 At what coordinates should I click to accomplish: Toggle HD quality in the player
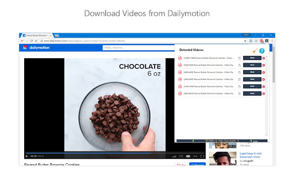pos(188,156)
